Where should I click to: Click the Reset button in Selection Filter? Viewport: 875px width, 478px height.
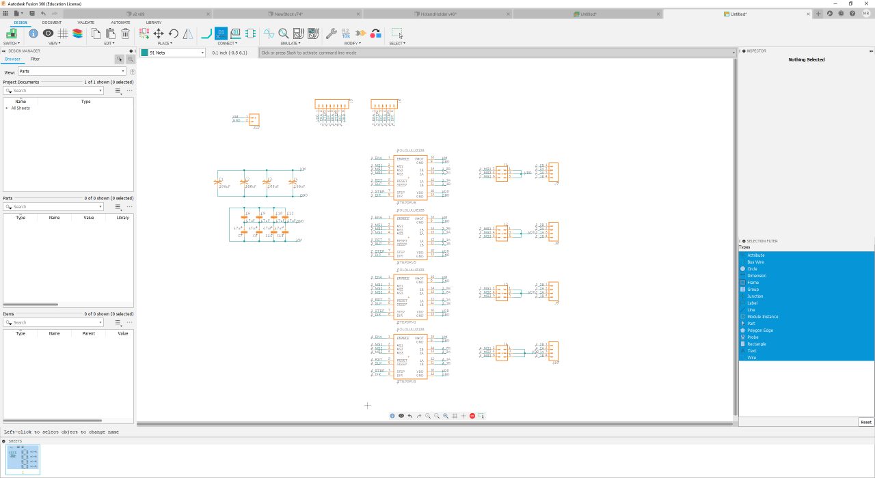(x=866, y=422)
